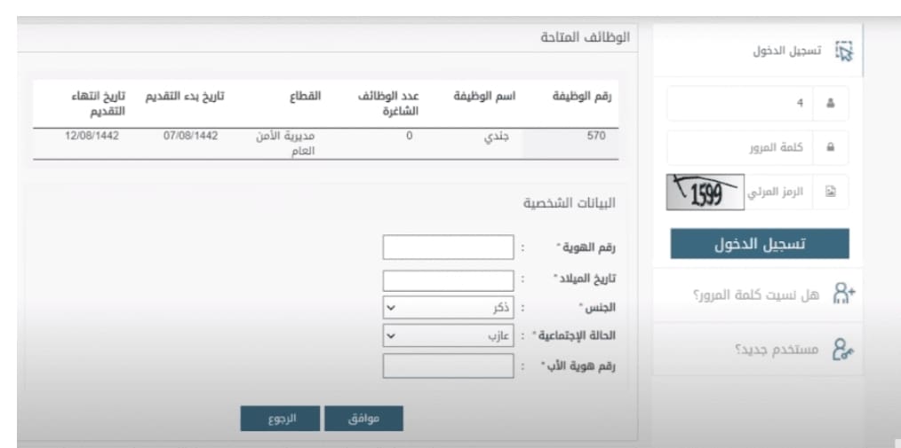This screenshot has width=901, height=448.
Task: Click the الرجوع button
Action: (280, 419)
